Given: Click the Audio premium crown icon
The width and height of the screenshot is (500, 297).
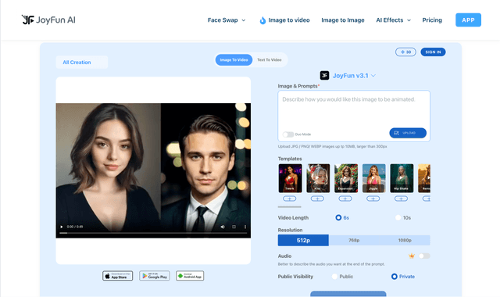Looking at the screenshot, I should click(x=412, y=256).
